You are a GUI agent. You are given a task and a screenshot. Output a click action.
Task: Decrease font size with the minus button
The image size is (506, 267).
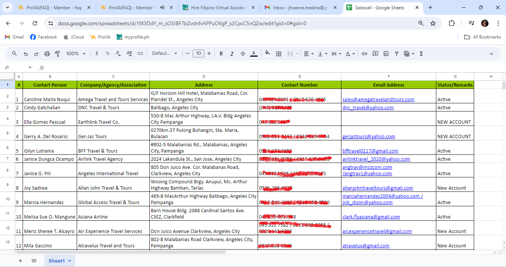[x=188, y=54]
